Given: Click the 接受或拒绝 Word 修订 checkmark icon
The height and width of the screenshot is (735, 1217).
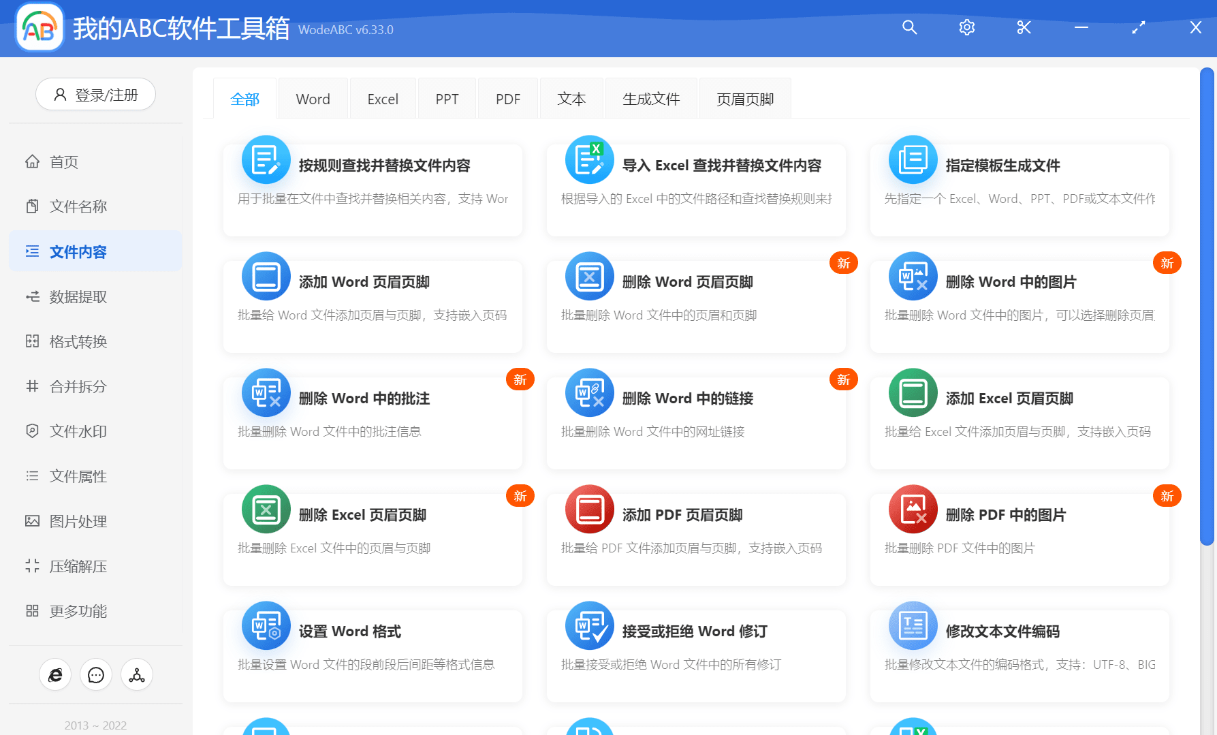Looking at the screenshot, I should [589, 626].
